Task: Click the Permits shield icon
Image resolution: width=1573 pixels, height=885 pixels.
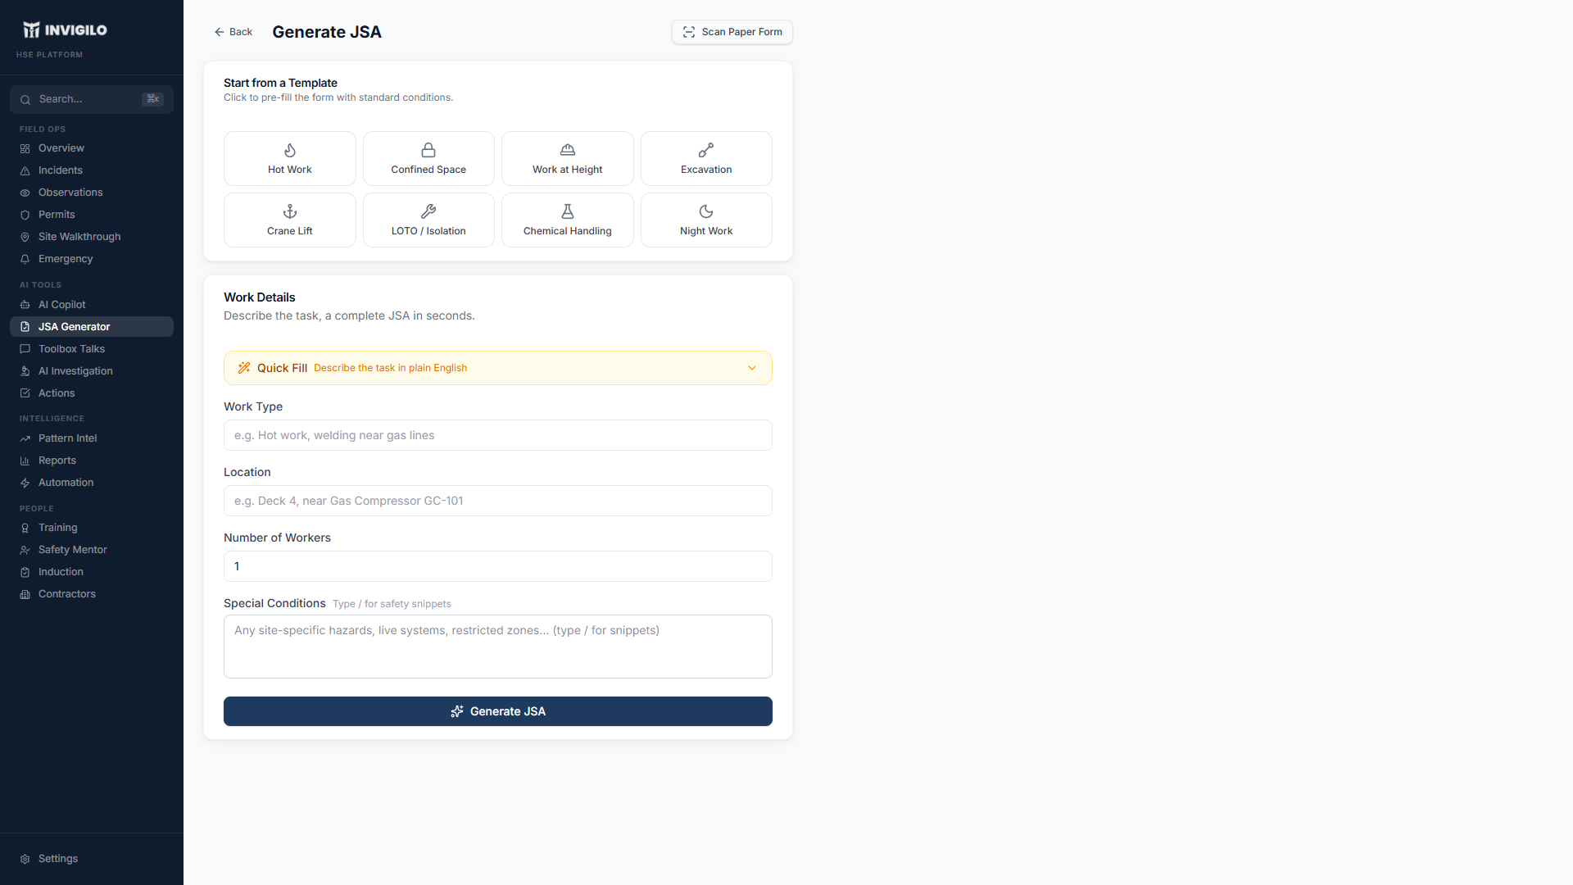Action: tap(25, 216)
